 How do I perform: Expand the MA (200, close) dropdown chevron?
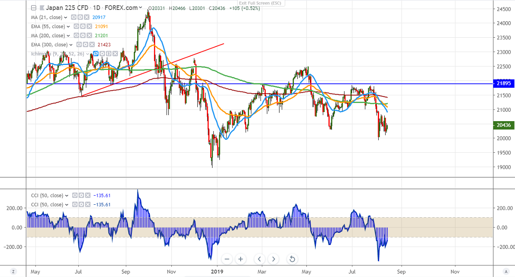pos(68,36)
